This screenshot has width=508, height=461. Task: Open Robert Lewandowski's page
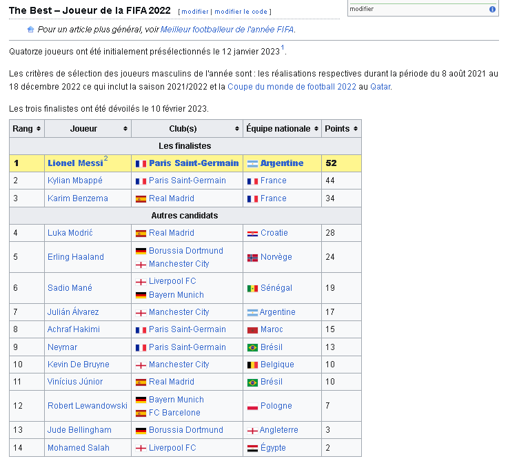click(88, 406)
